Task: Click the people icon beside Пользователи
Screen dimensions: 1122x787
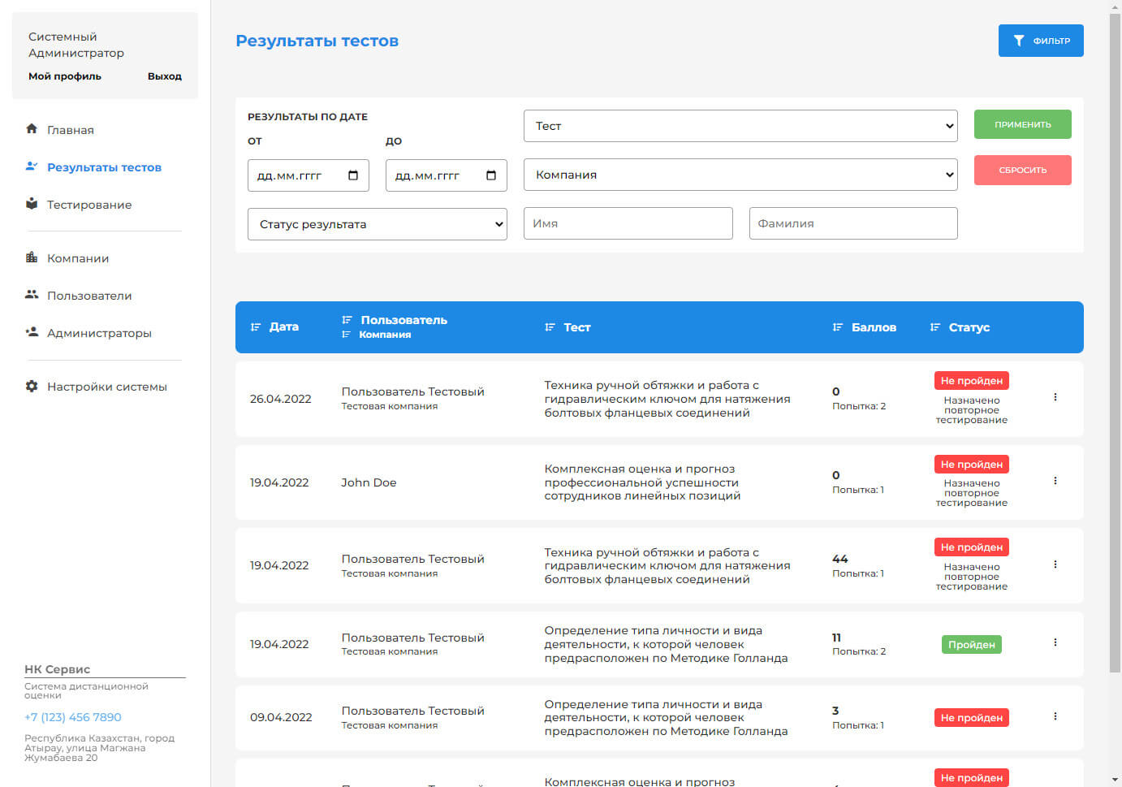Action: click(32, 295)
